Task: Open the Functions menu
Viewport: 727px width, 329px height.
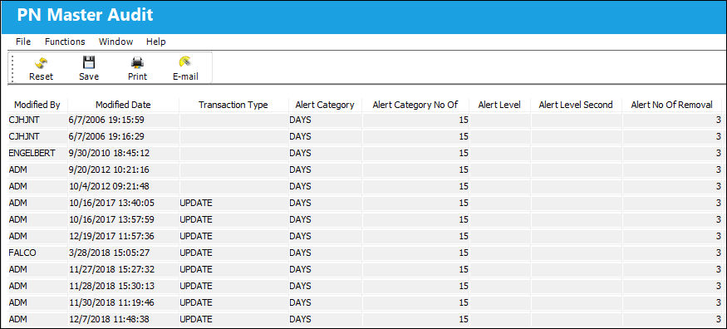Action: (x=65, y=42)
